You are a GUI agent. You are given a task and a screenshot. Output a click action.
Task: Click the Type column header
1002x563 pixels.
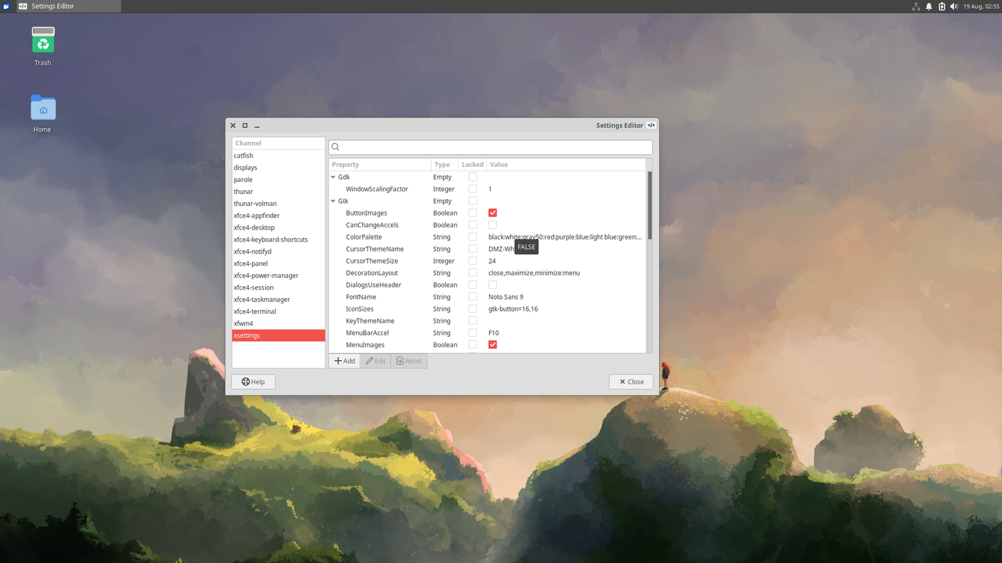click(445, 165)
